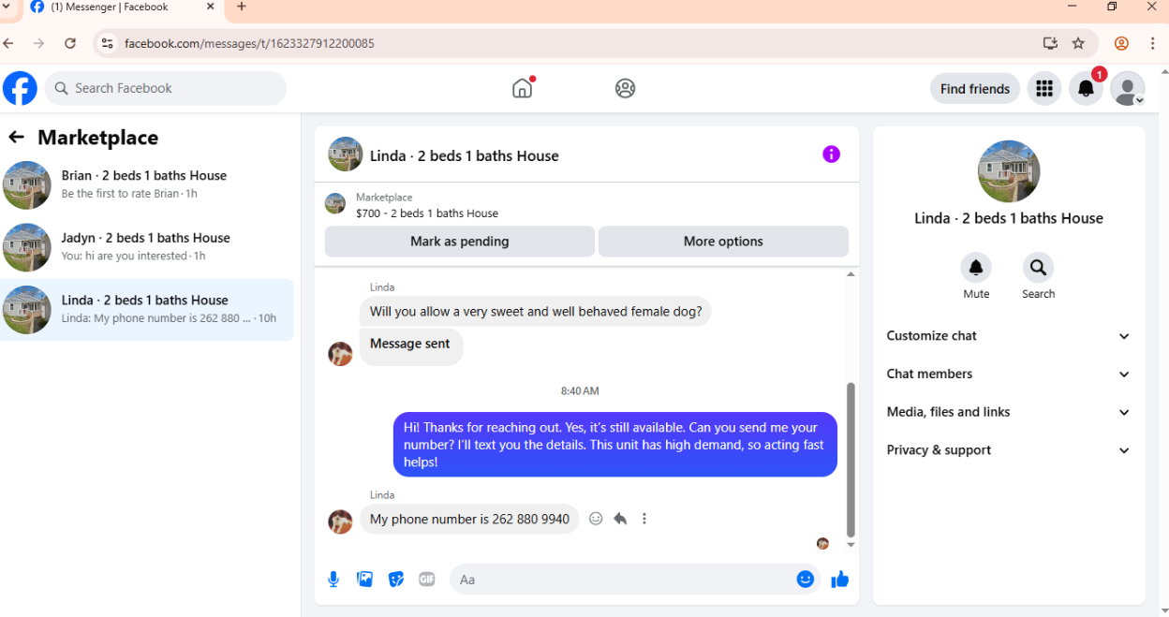
Task: Click the blue reply message bubble
Action: pyautogui.click(x=615, y=445)
